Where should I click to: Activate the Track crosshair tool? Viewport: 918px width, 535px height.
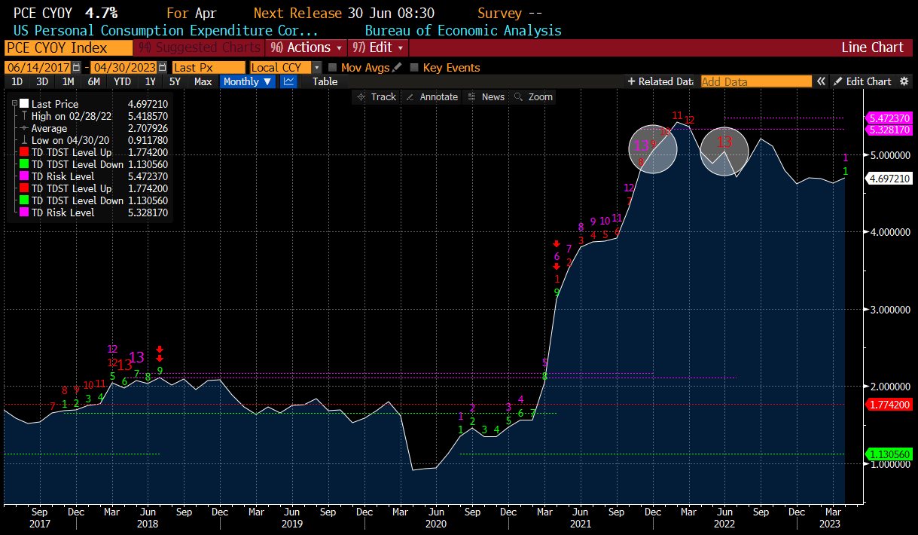[x=375, y=96]
